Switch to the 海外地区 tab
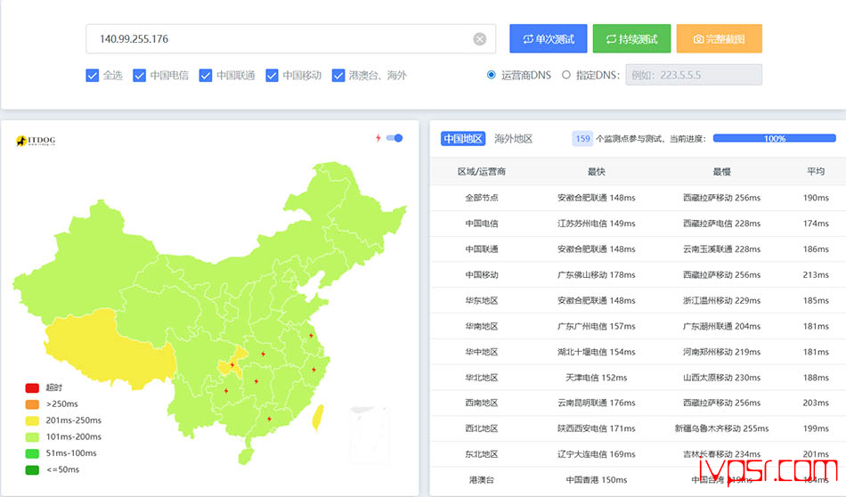The height and width of the screenshot is (497, 846). tap(514, 139)
